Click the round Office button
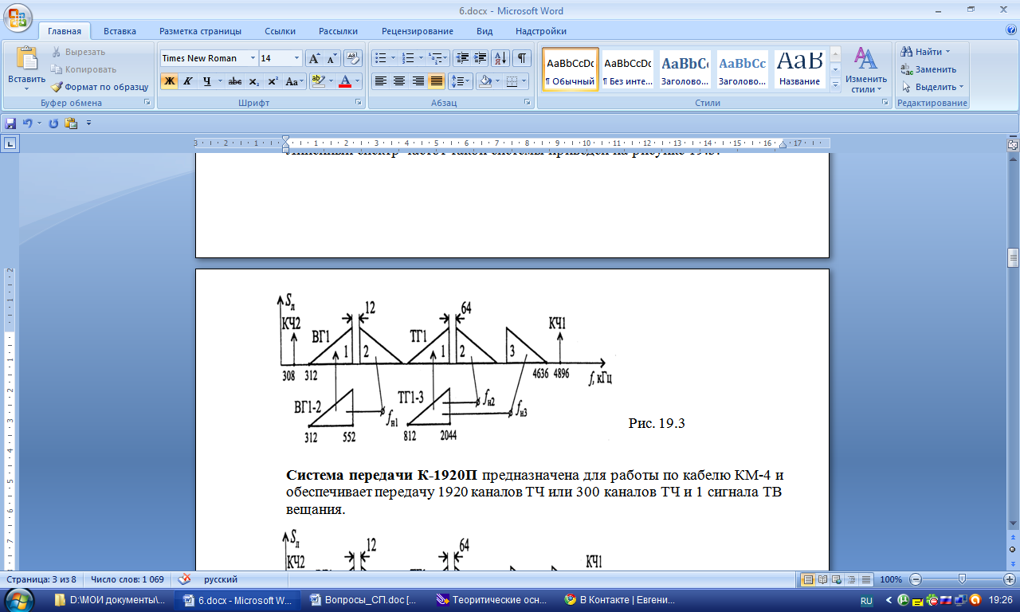The height and width of the screenshot is (612, 1020). click(x=18, y=17)
